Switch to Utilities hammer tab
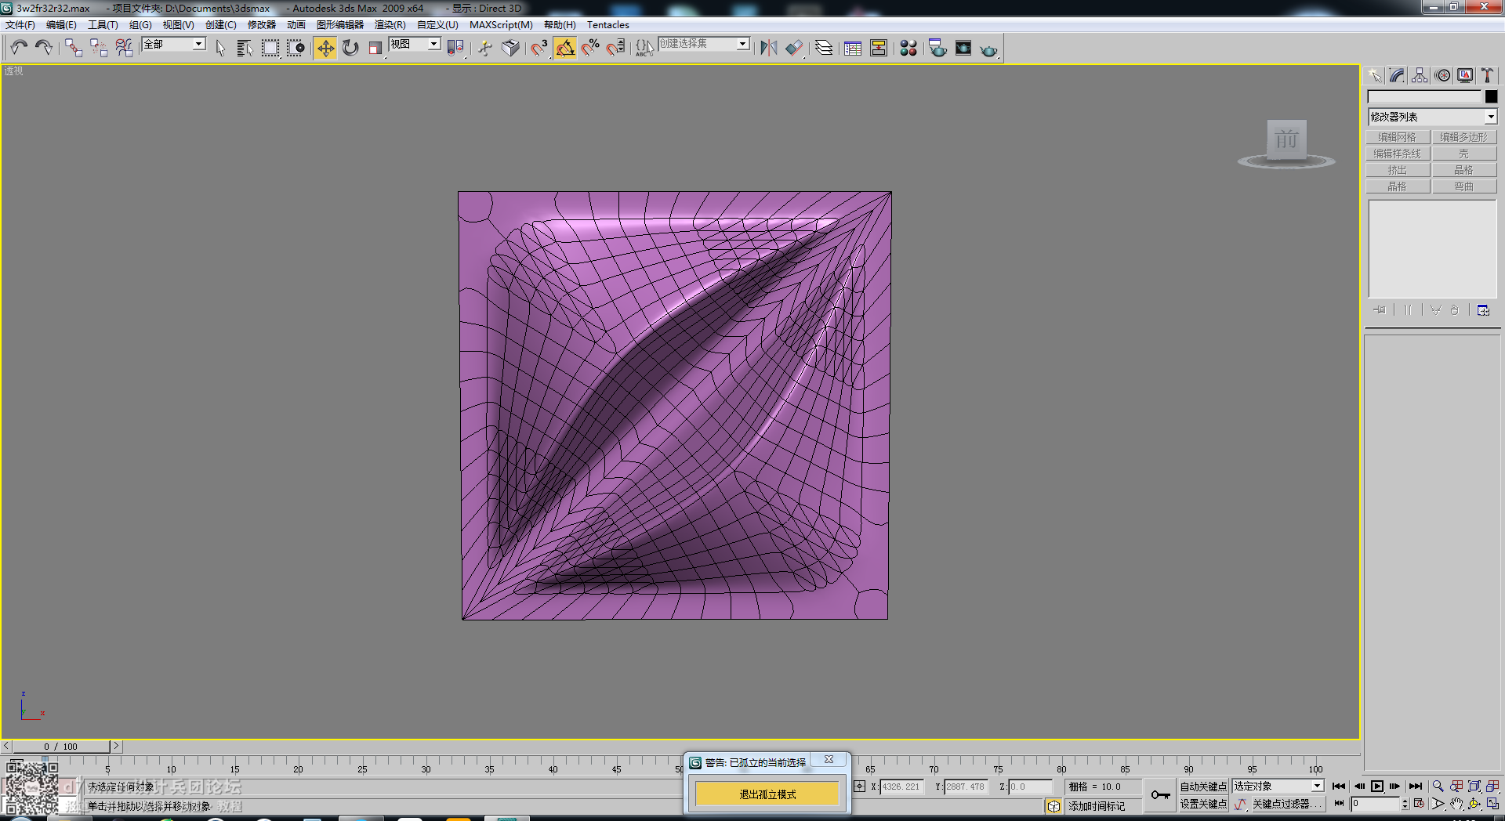1505x821 pixels. click(1487, 75)
